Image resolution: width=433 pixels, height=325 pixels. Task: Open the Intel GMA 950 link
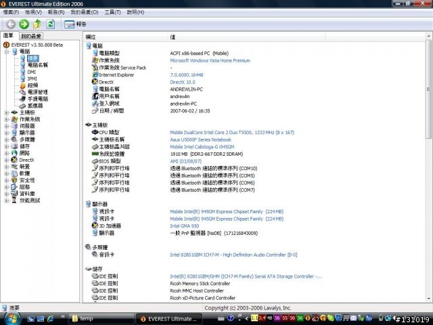(x=184, y=225)
